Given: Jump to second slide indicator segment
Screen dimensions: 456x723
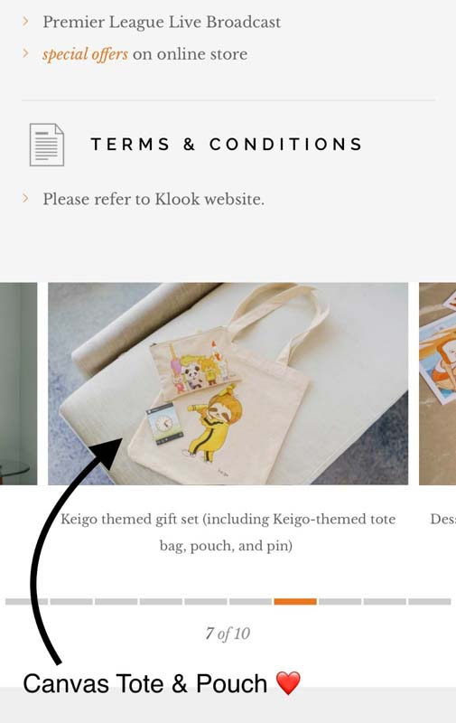Looking at the screenshot, I should tap(71, 602).
